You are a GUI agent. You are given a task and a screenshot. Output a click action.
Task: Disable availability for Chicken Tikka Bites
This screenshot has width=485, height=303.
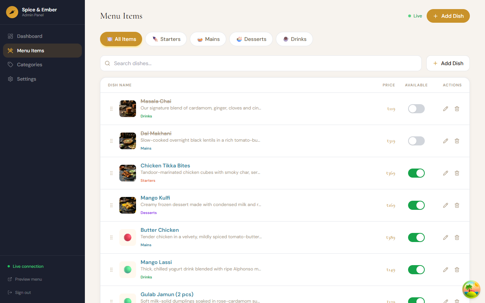(x=416, y=173)
